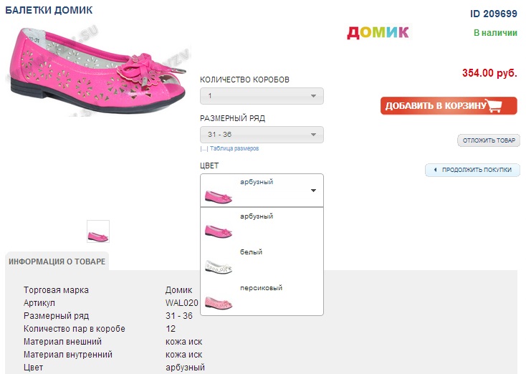Switch to ИНФОРМАЦИЯ О ТОВАРЕ tab
This screenshot has width=526, height=374.
[x=57, y=262]
